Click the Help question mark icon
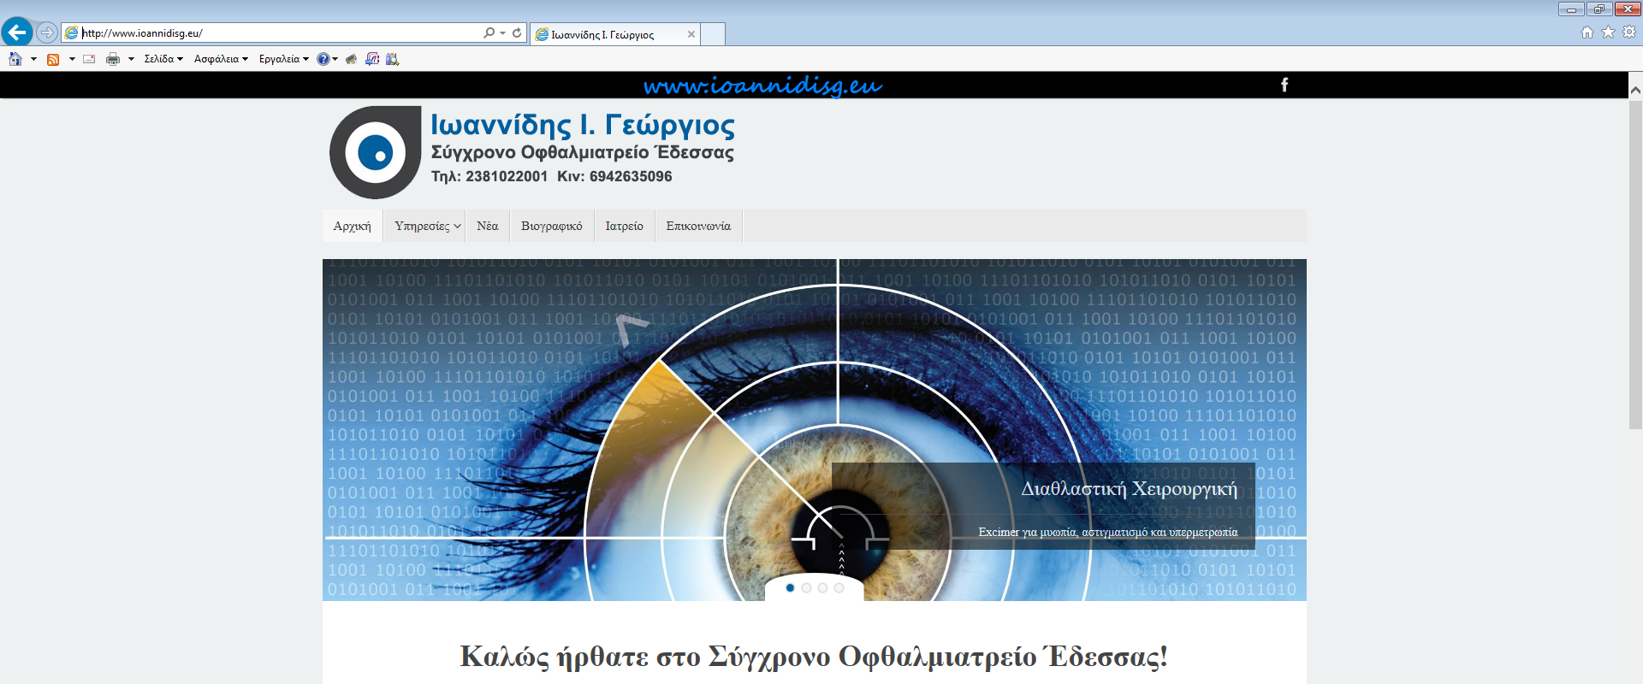The image size is (1643, 684). pyautogui.click(x=323, y=59)
